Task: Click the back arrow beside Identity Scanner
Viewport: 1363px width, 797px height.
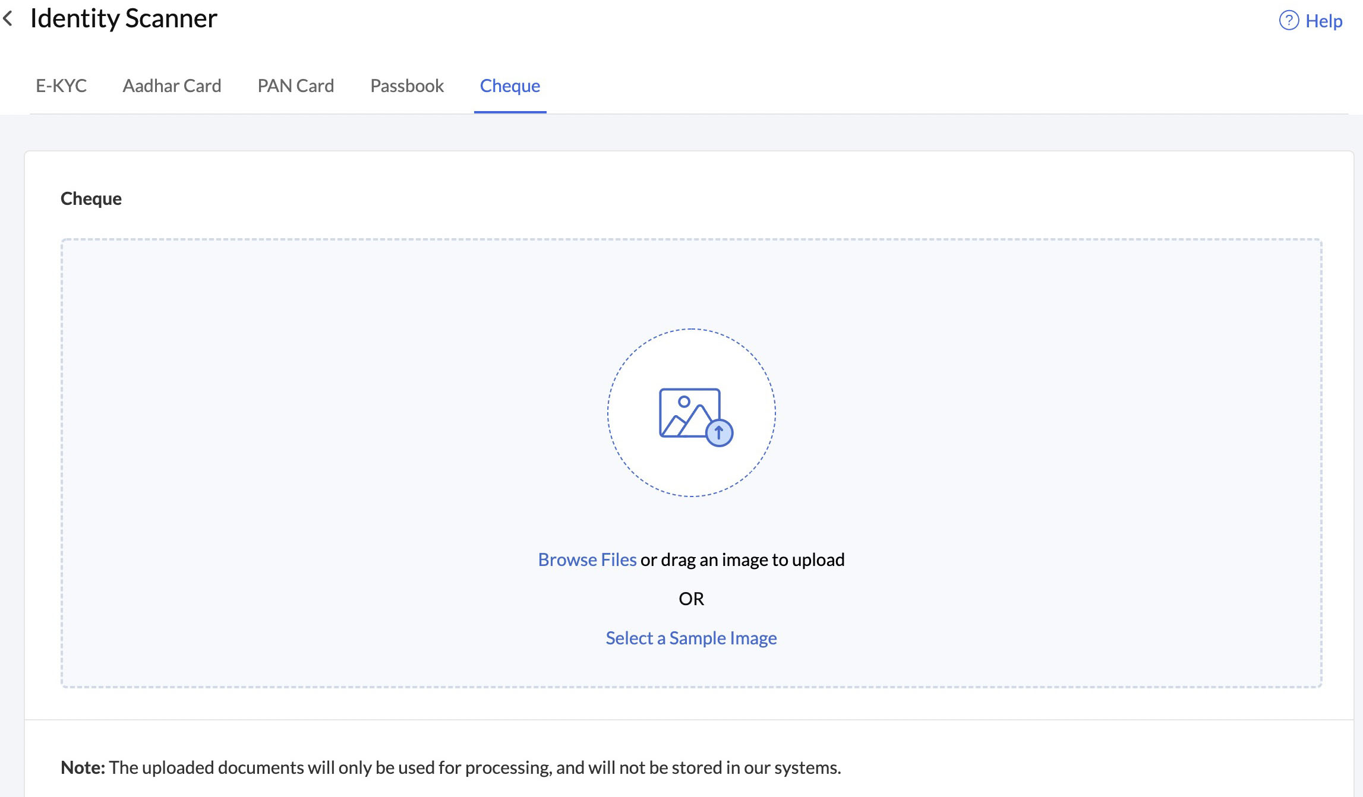Action: (8, 18)
